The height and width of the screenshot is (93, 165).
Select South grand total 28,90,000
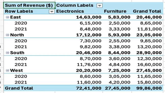(149, 53)
